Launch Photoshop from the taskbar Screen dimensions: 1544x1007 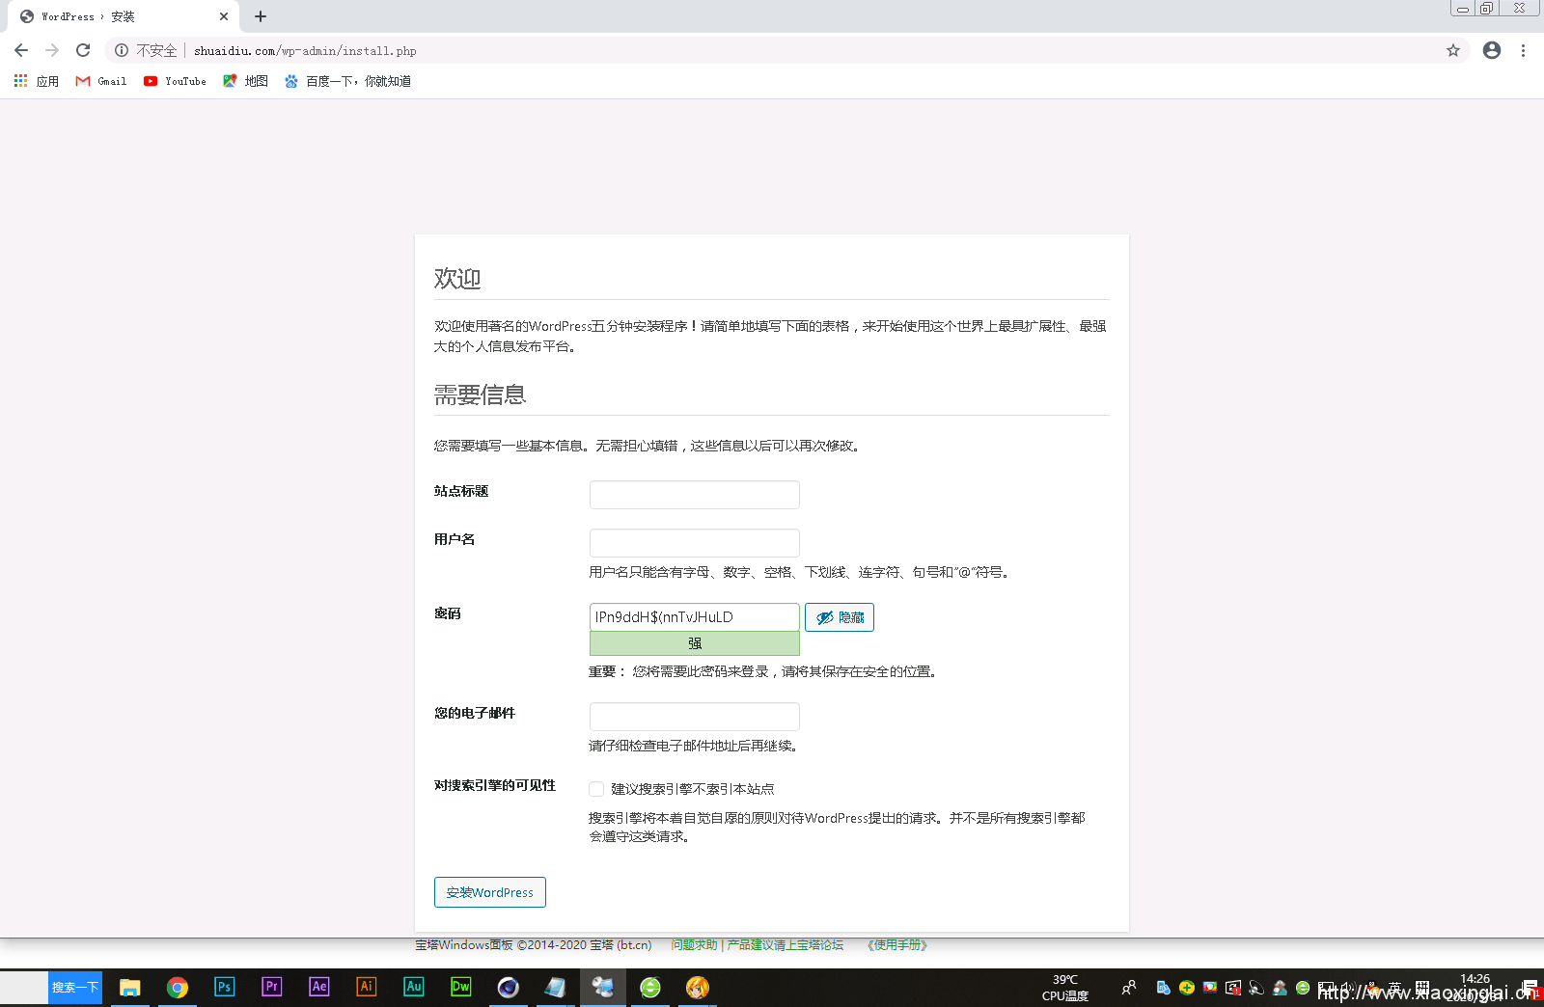(225, 987)
